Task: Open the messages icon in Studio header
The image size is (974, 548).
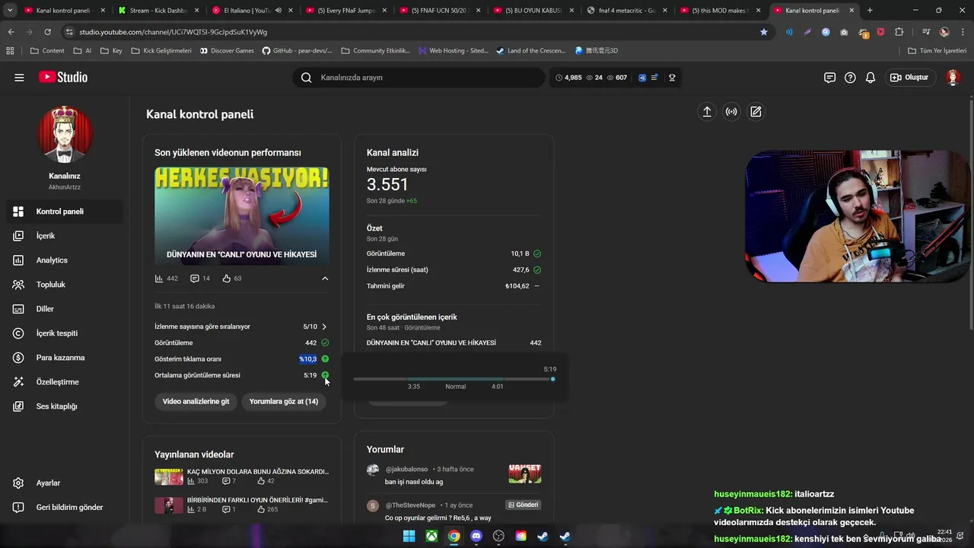Action: coord(829,78)
